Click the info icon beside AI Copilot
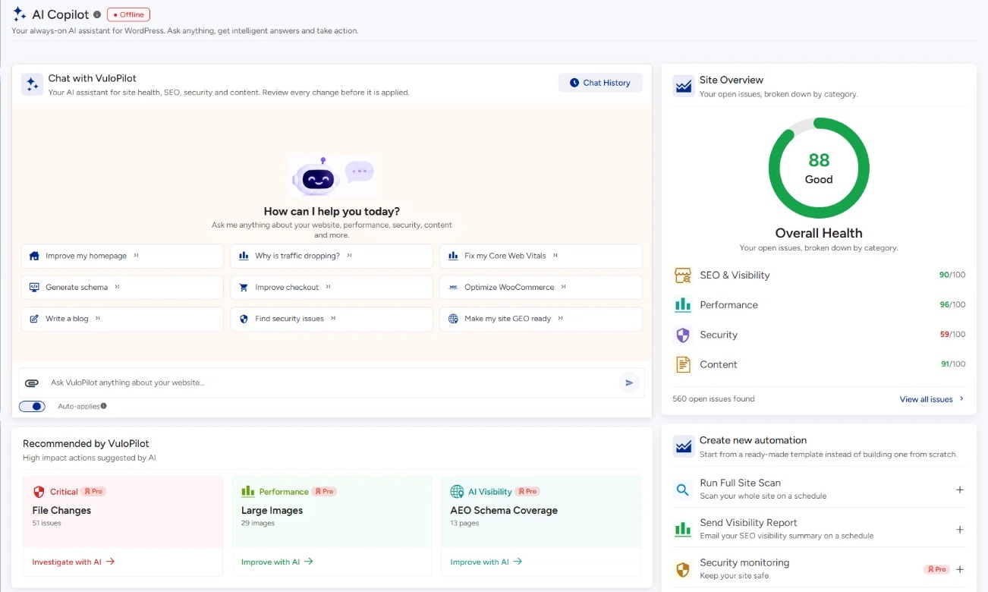Image resolution: width=988 pixels, height=592 pixels. tap(97, 14)
